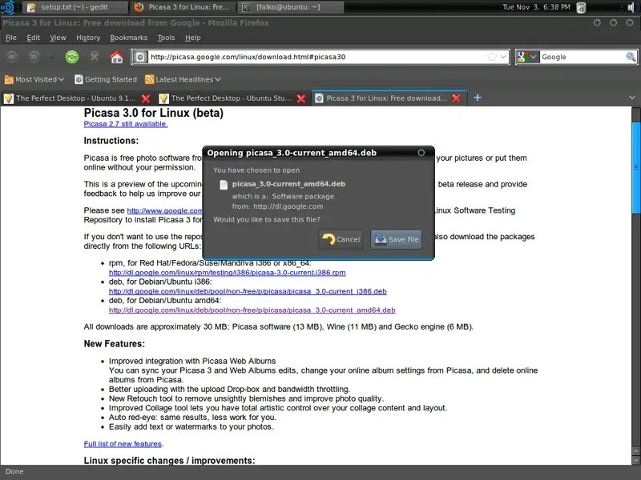The width and height of the screenshot is (641, 480).
Task: Open the recent pages history dropdown arrow
Action: pos(53,57)
